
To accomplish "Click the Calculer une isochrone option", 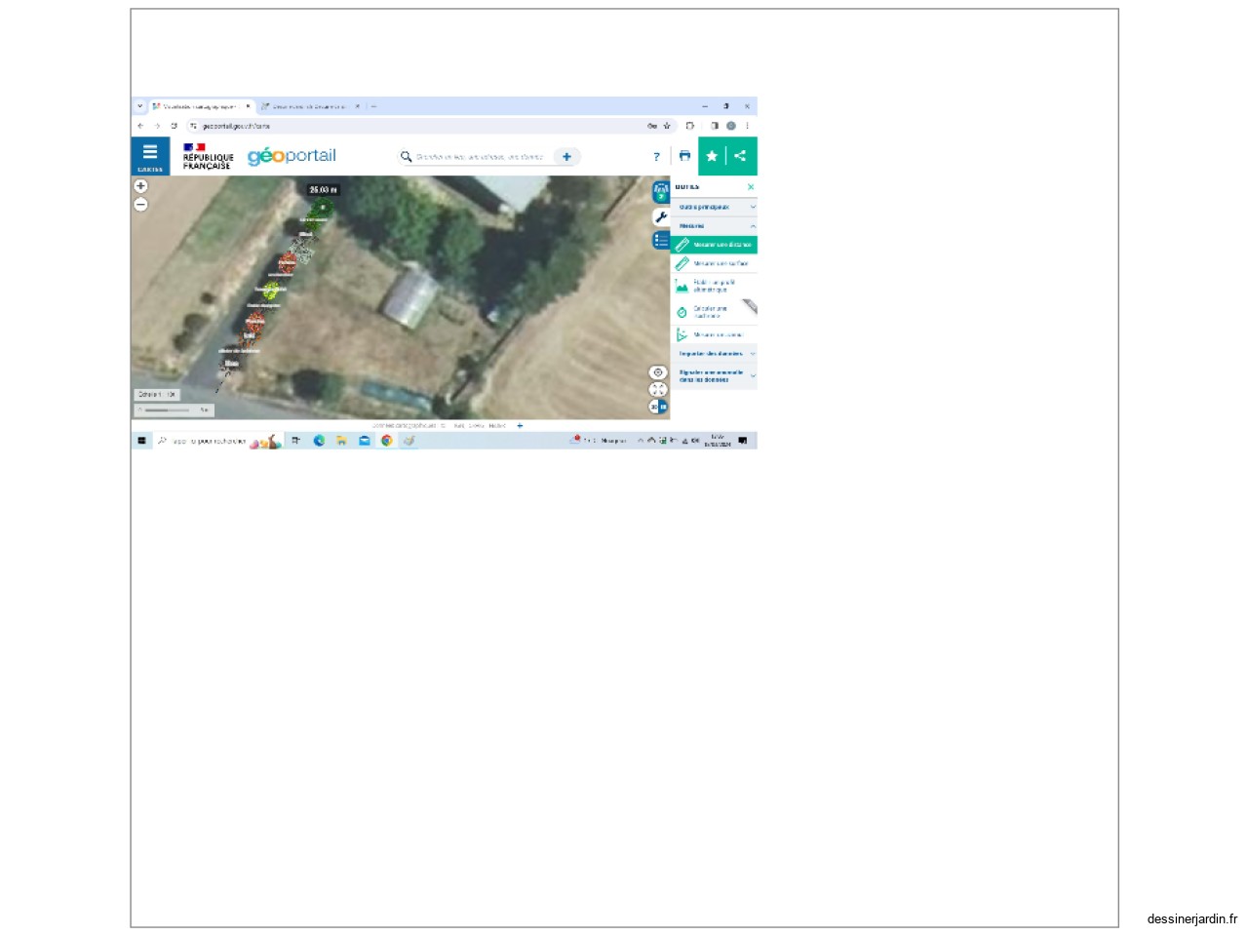I will pos(714,312).
